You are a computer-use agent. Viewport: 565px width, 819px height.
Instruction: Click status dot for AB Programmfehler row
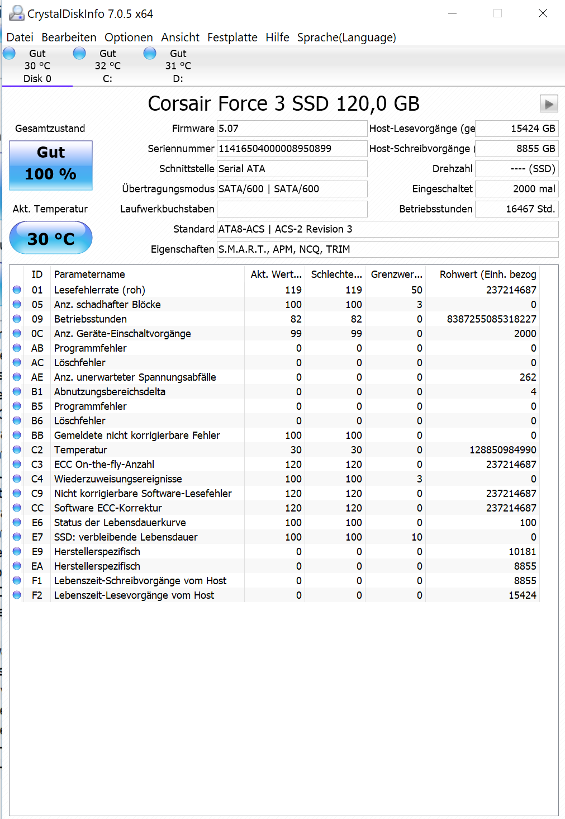(17, 348)
